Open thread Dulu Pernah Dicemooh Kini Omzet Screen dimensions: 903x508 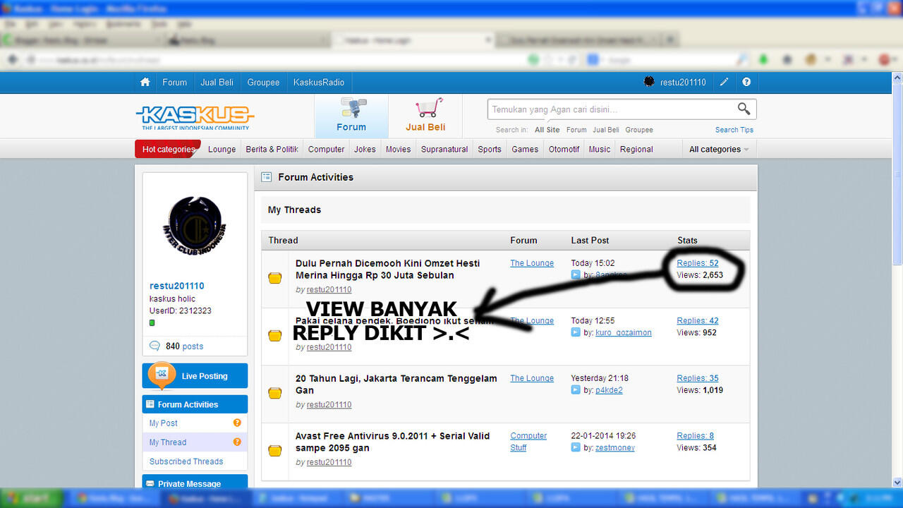[387, 269]
